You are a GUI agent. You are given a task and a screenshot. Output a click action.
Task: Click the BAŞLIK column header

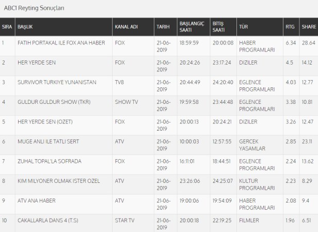tap(25, 26)
